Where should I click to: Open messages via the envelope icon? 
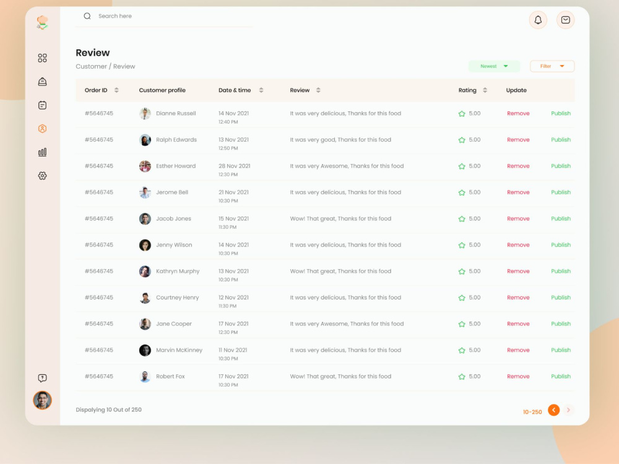click(565, 19)
